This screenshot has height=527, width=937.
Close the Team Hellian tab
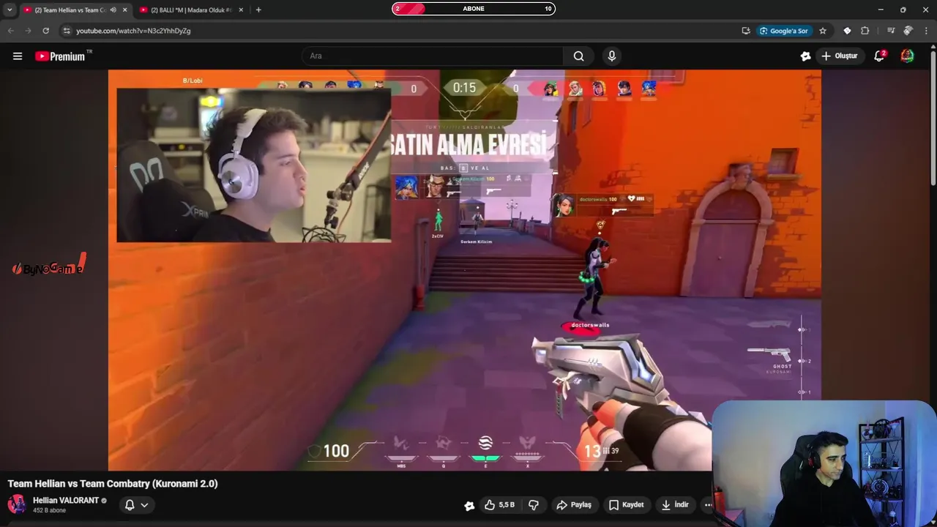[x=124, y=10]
